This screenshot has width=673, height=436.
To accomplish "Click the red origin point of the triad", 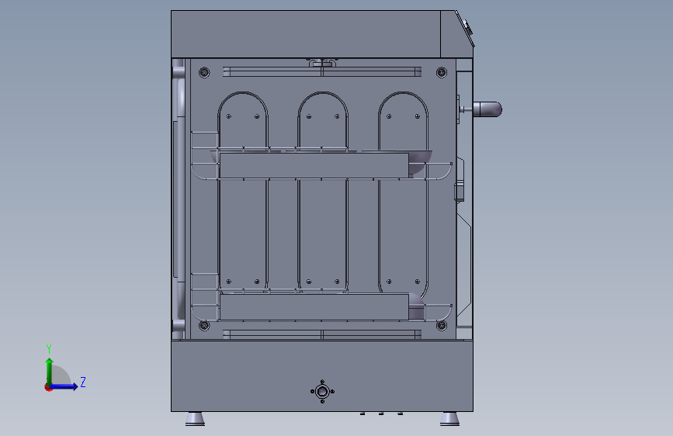I will point(48,387).
